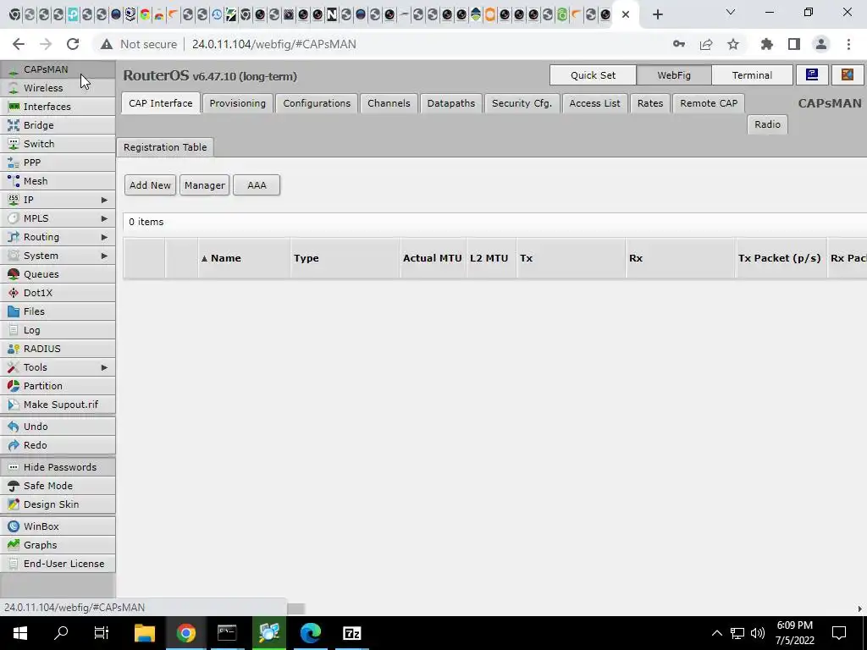This screenshot has width=867, height=650.
Task: Sort by Actual MTU column
Action: (x=433, y=258)
